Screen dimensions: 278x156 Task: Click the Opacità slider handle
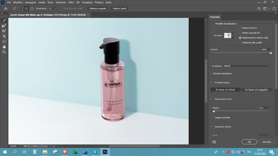pyautogui.click(x=271, y=53)
